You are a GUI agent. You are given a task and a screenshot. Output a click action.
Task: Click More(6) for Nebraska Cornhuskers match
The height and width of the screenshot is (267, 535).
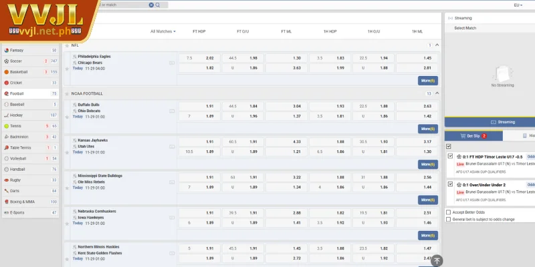[428, 236]
